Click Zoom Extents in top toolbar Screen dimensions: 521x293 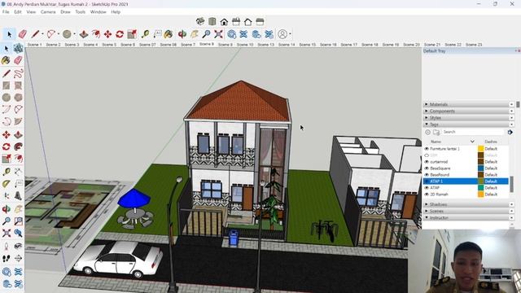pyautogui.click(x=218, y=34)
